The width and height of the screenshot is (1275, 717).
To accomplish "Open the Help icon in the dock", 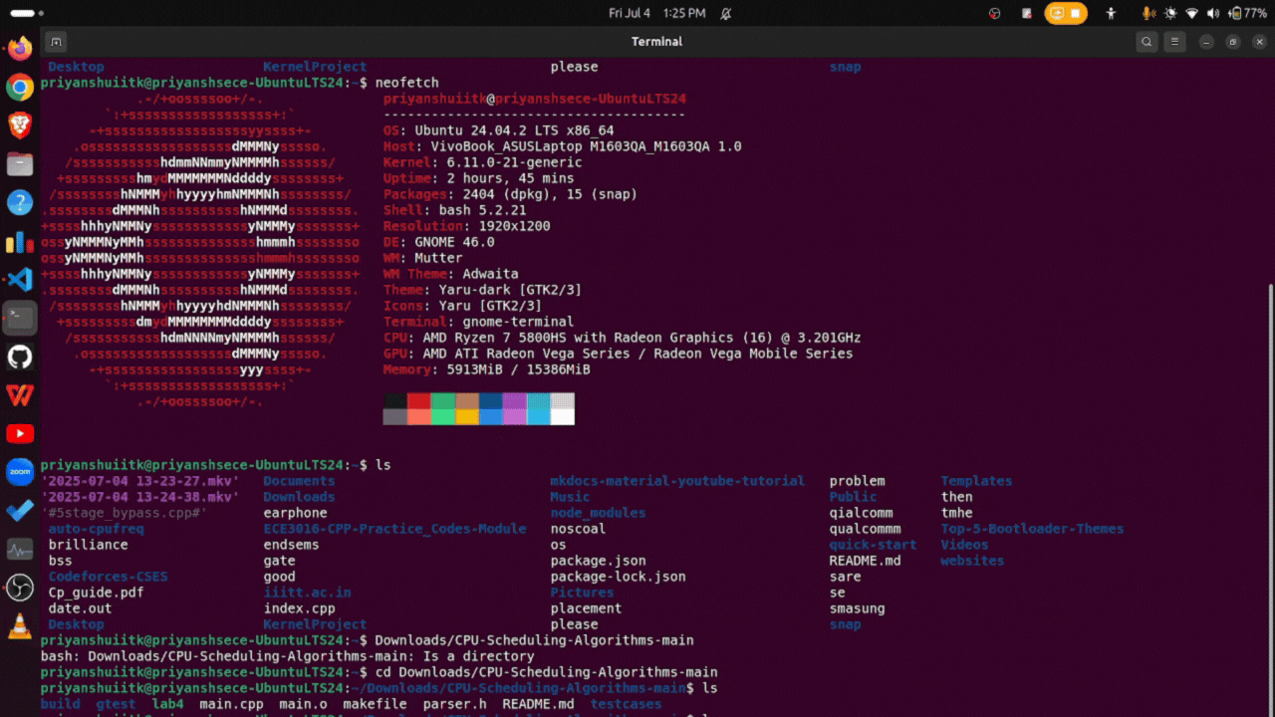I will [19, 203].
